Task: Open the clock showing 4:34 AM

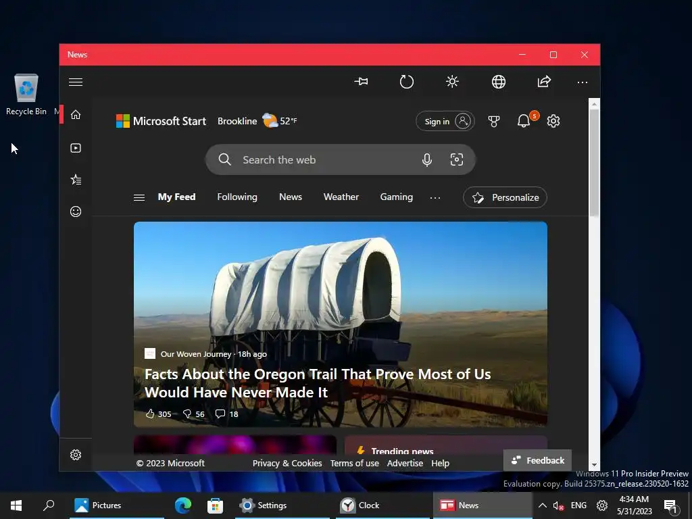Action: pos(634,505)
